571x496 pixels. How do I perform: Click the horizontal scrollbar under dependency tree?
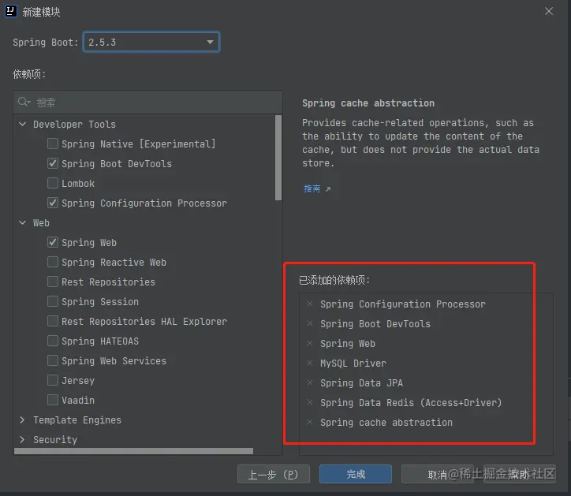[133, 451]
